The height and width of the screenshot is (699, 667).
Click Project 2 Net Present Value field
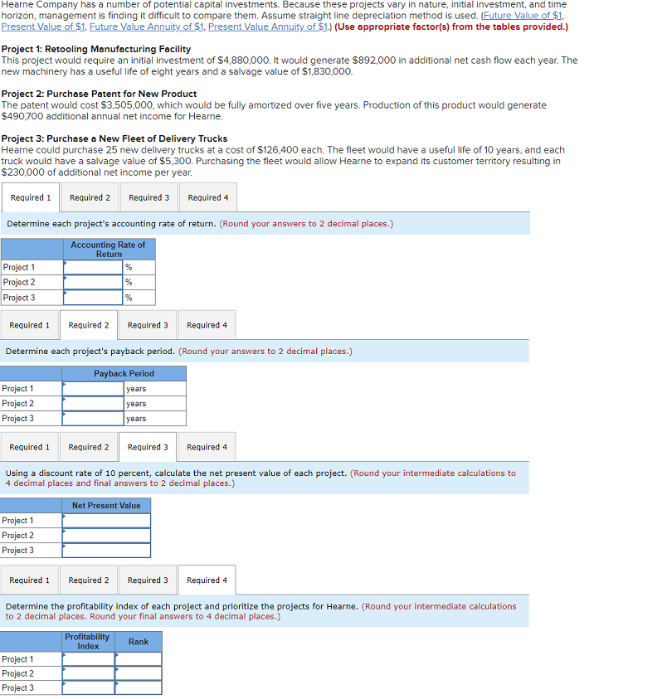[x=106, y=536]
